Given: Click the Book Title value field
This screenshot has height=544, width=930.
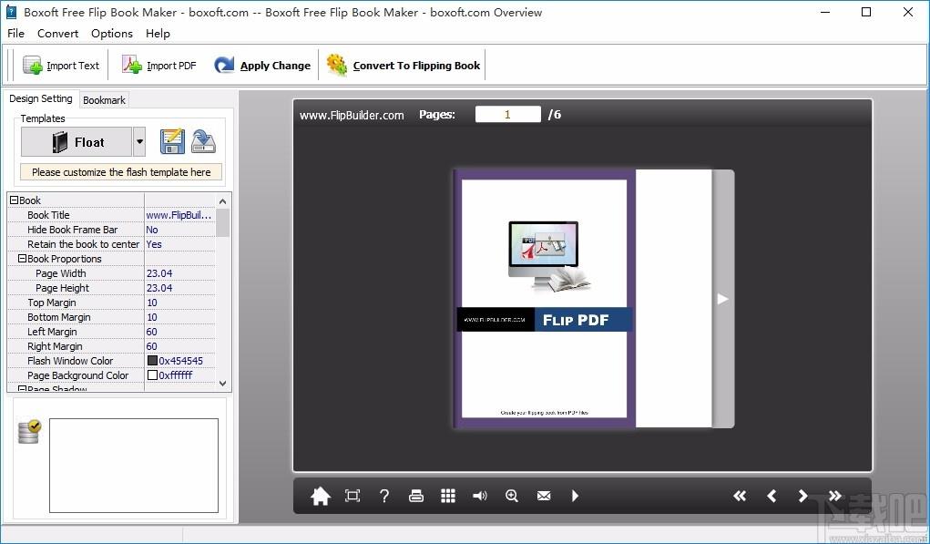Looking at the screenshot, I should point(180,215).
